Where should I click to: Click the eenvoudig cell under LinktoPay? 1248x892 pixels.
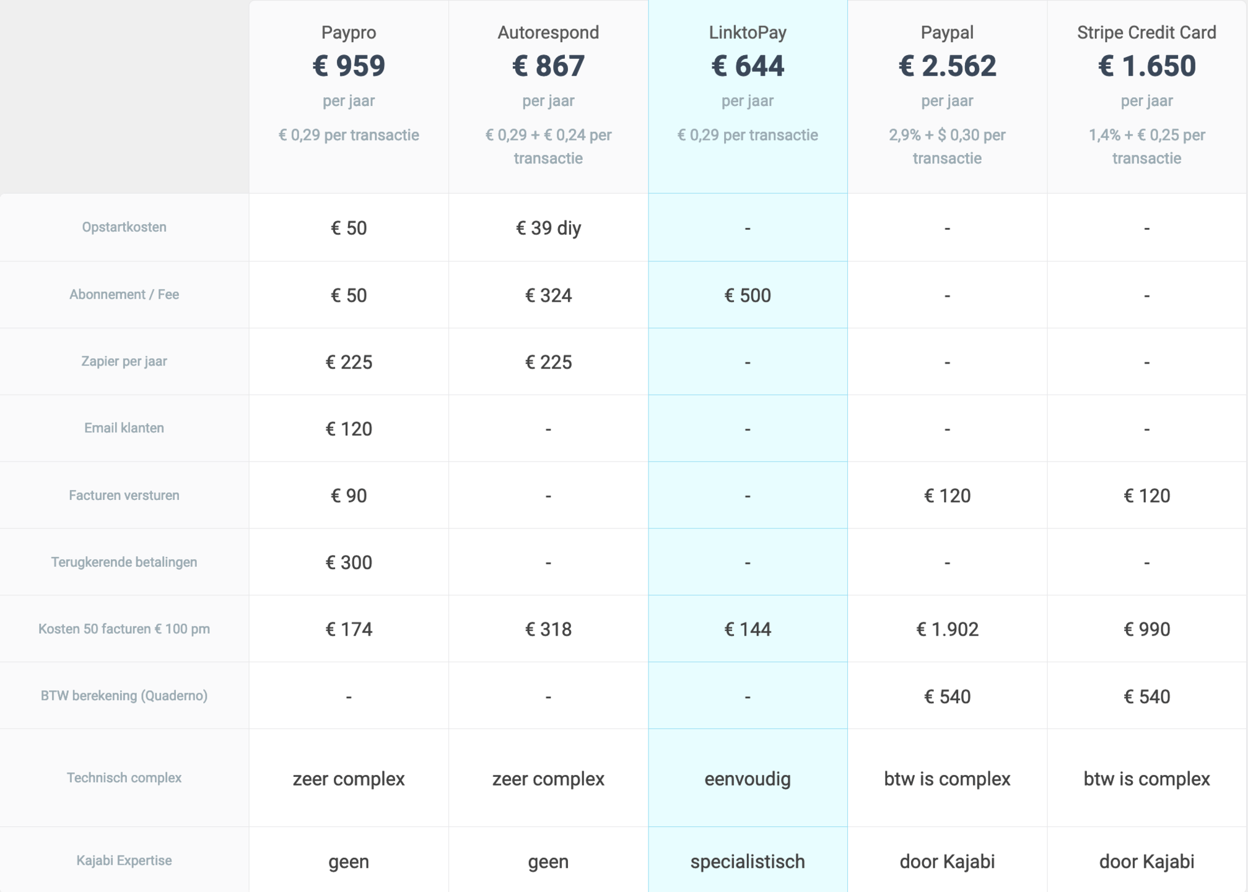coord(748,779)
